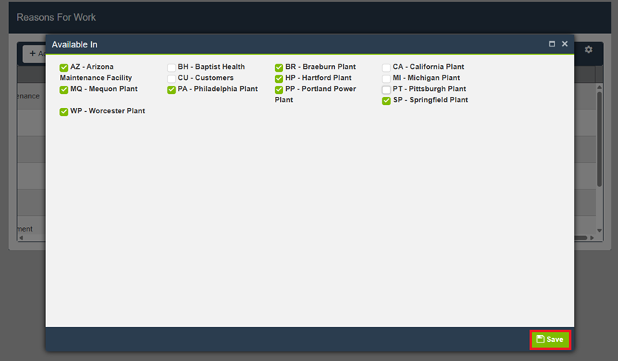The height and width of the screenshot is (361, 618).
Task: Click the Save button in dialog
Action: tap(550, 340)
